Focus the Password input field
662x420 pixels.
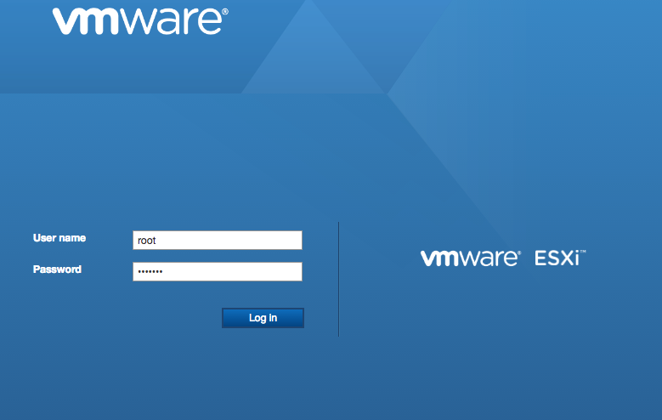click(x=218, y=271)
